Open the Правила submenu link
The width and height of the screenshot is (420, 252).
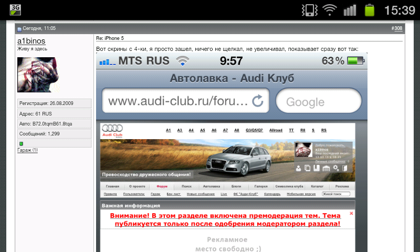(110, 194)
